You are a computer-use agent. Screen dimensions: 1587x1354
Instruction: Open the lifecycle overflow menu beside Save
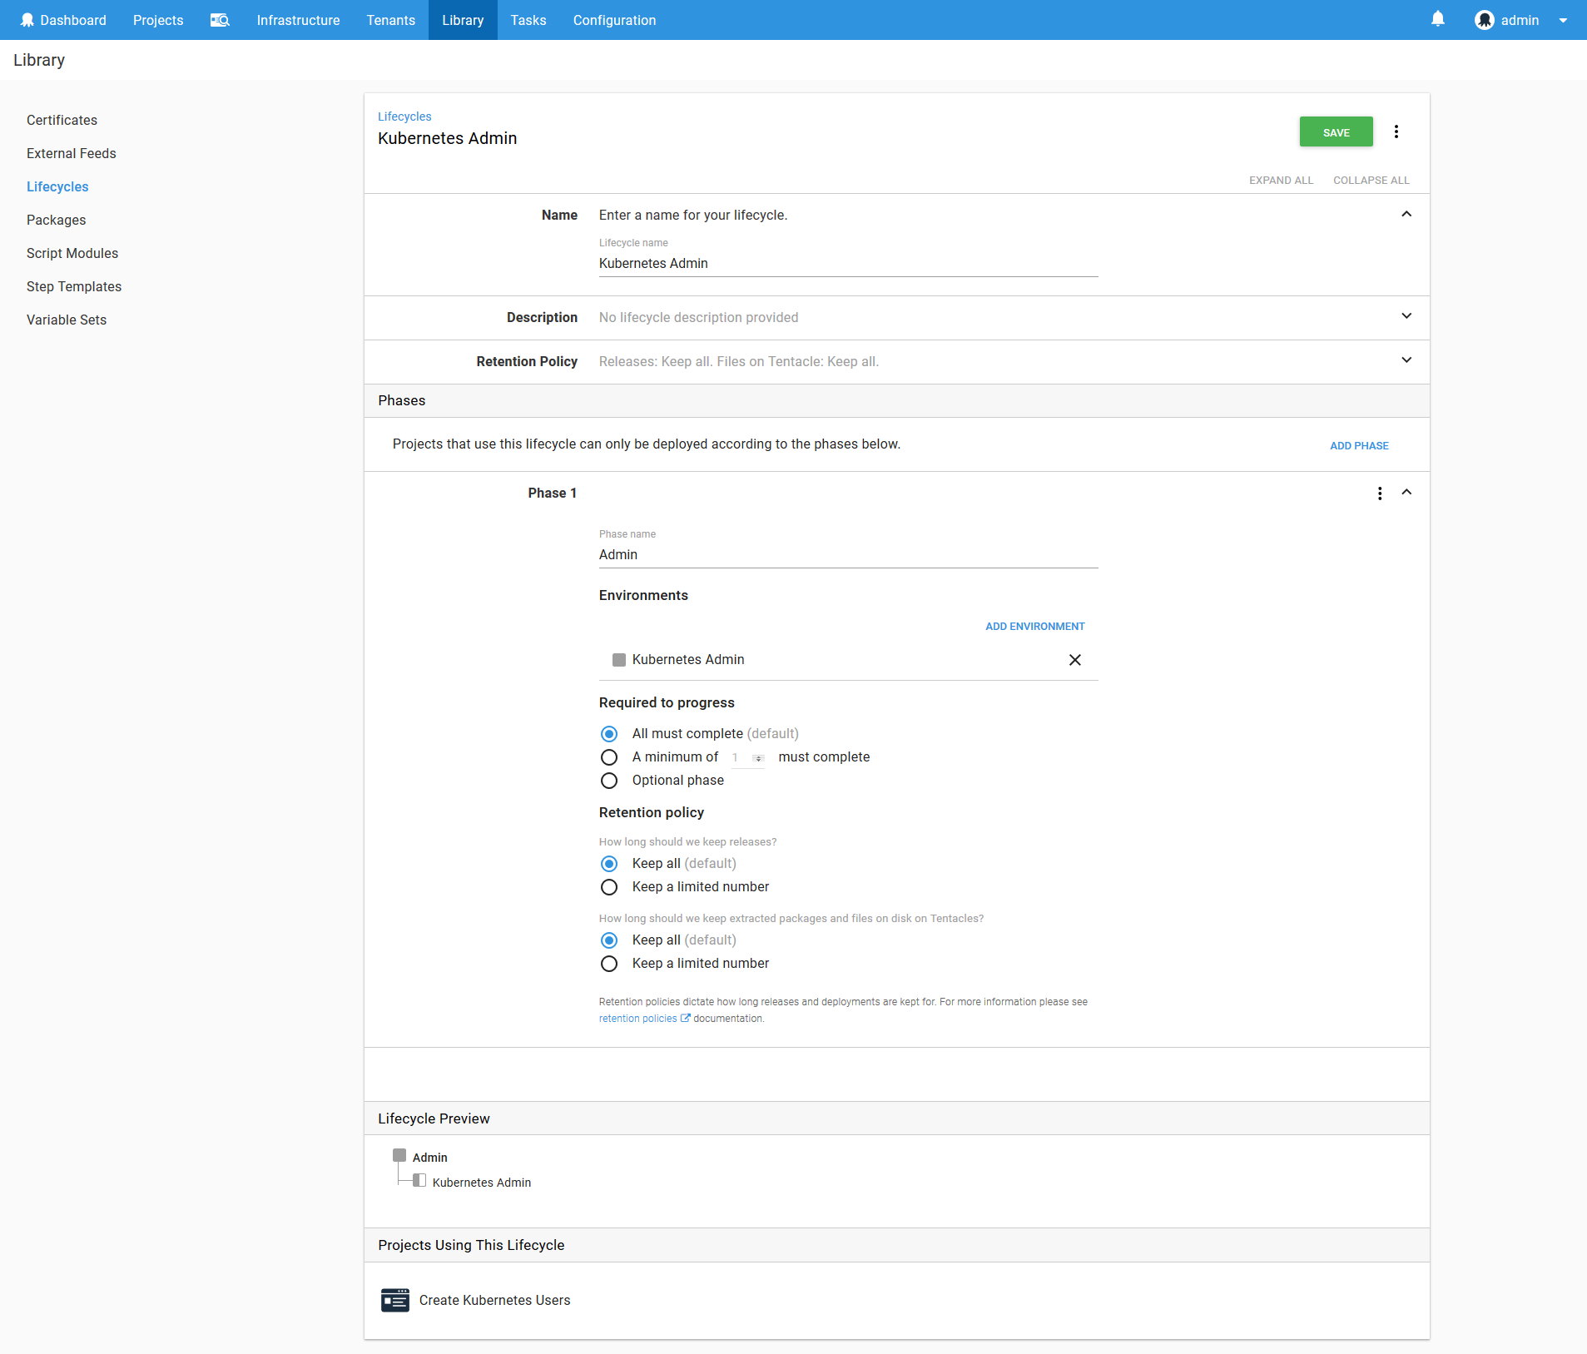pos(1396,131)
